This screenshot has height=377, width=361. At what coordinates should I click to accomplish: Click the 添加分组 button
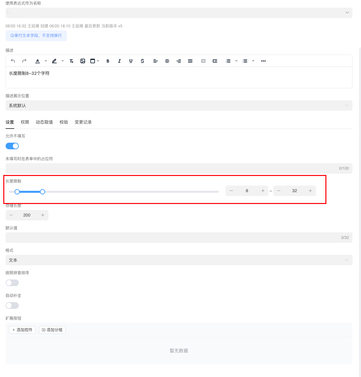tap(52, 330)
